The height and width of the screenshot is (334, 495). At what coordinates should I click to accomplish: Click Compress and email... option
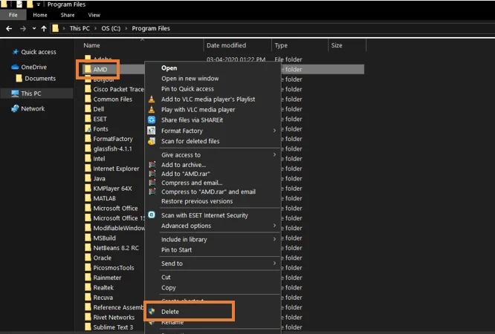192,183
